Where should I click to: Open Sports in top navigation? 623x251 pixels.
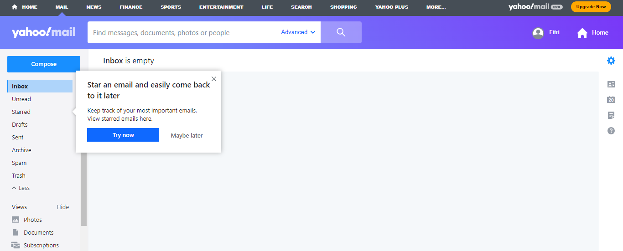171,7
